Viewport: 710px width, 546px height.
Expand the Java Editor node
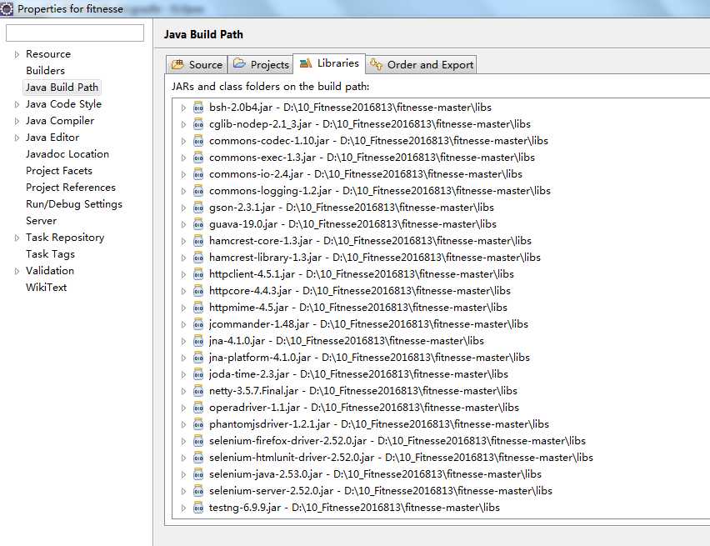click(x=17, y=138)
